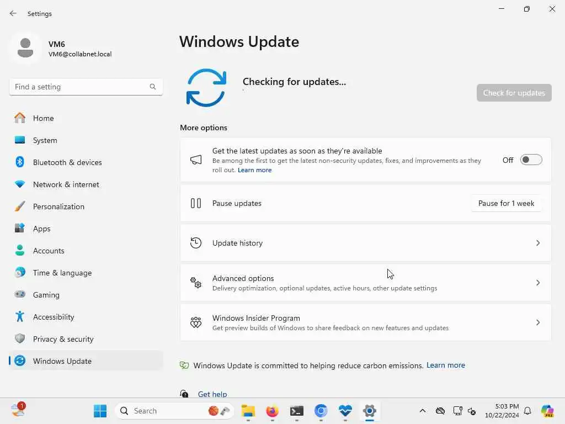Image resolution: width=565 pixels, height=424 pixels.
Task: Click the Apps icon in sidebar
Action: [20, 228]
